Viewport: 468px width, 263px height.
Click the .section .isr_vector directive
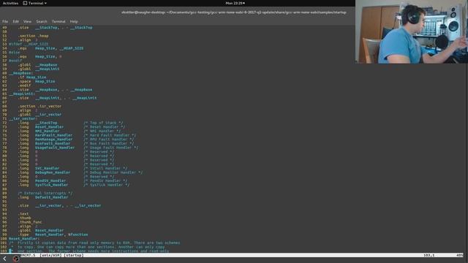point(39,106)
